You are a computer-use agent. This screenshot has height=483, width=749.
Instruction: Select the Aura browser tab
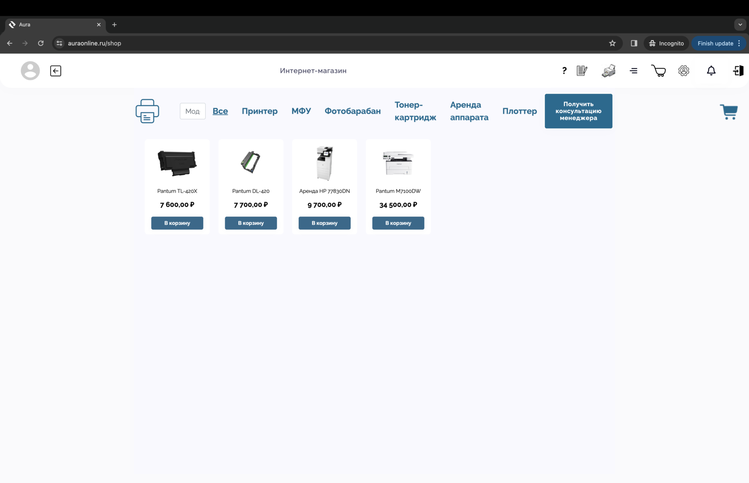pos(55,24)
